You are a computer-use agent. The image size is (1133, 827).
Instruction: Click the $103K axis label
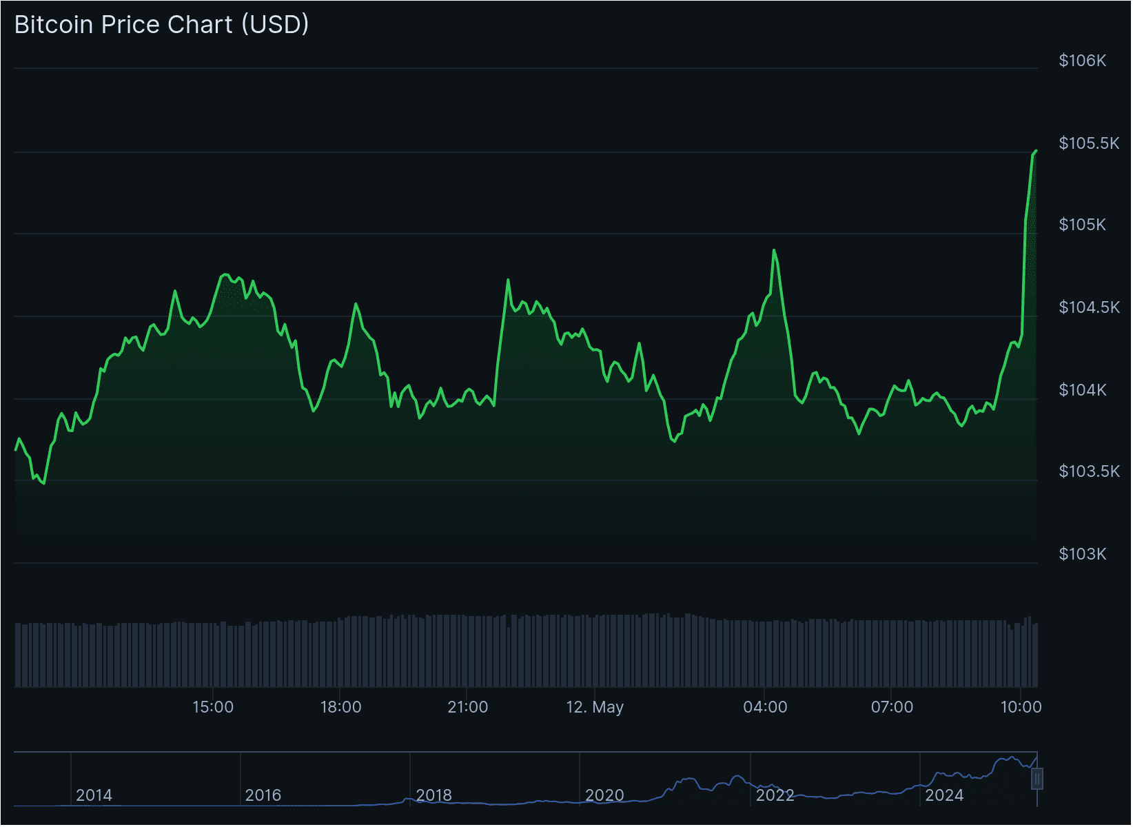(x=1083, y=554)
